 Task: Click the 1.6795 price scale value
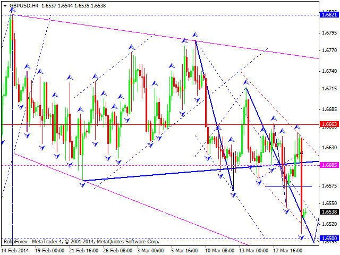pos(329,33)
